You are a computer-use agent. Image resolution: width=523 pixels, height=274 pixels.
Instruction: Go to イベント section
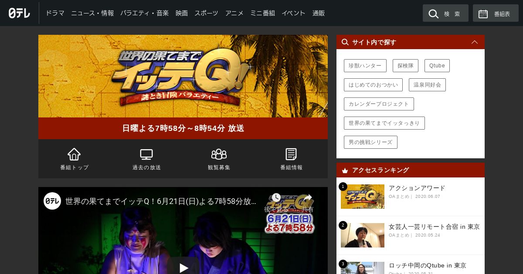point(293,13)
